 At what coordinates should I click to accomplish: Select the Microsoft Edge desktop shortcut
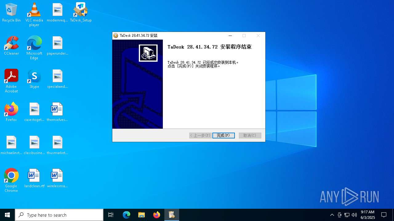34,48
